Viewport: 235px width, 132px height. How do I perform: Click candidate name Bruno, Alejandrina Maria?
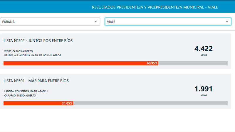[x=33, y=55]
